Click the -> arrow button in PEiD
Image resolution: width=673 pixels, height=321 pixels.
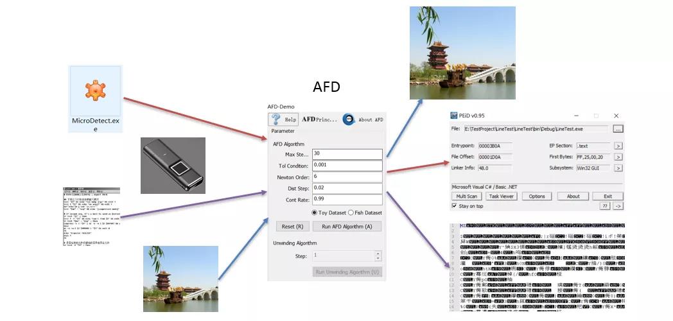[618, 206]
